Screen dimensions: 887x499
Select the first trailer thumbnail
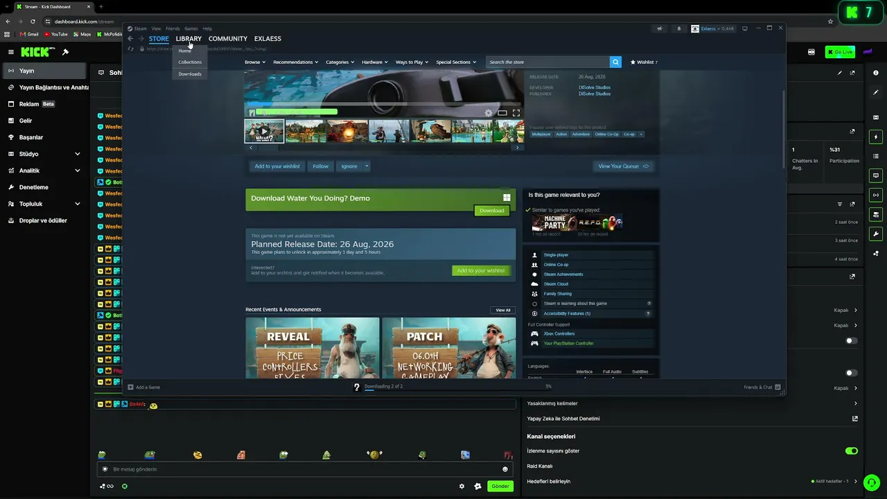pos(264,131)
